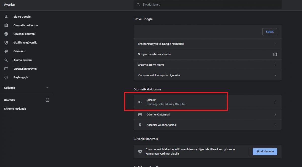302x167 pixels.
Task: Click the location pin icon for Adresler
Action: point(140,125)
